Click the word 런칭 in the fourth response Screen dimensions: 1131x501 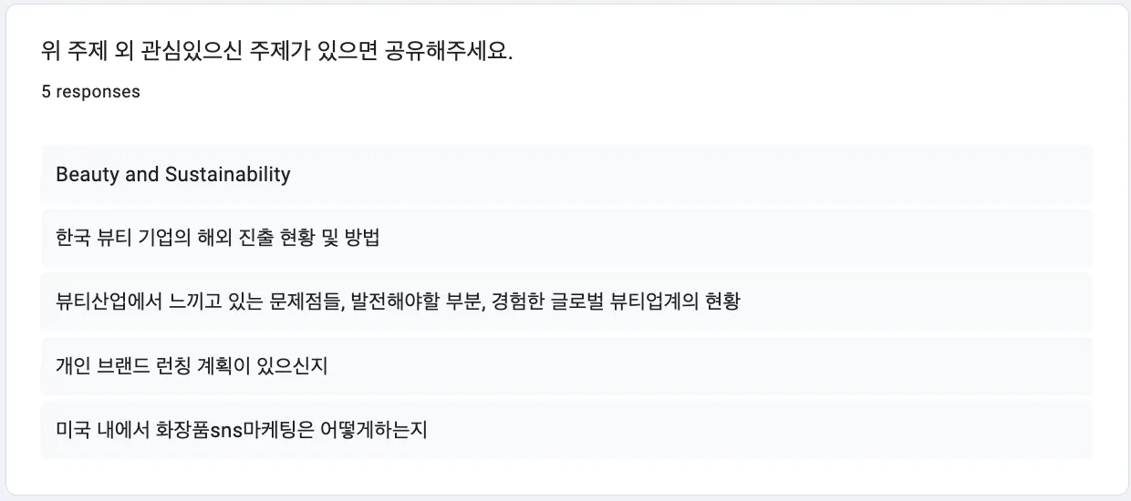[x=171, y=366]
